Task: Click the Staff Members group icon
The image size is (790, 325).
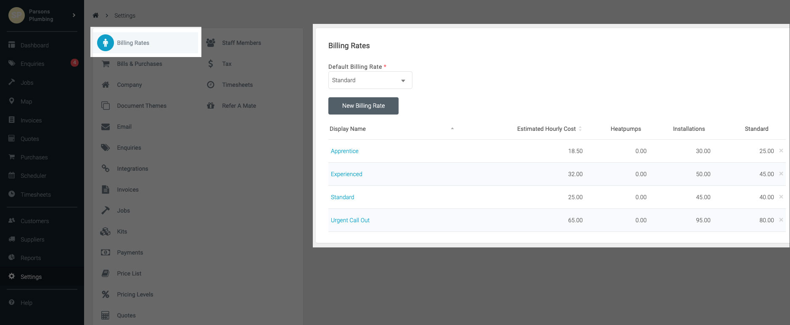Action: point(211,43)
